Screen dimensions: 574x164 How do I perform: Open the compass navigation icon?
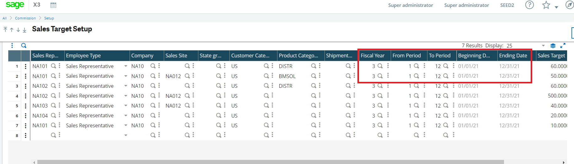[x=570, y=5]
